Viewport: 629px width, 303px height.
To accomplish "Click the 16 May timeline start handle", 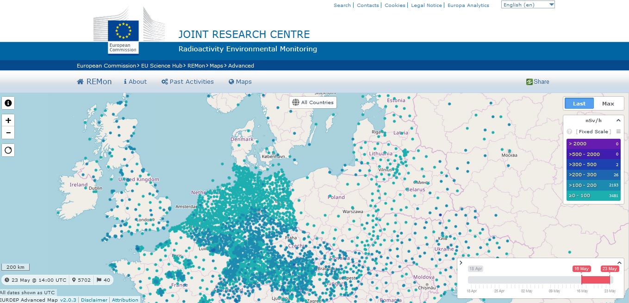I will click(x=581, y=269).
